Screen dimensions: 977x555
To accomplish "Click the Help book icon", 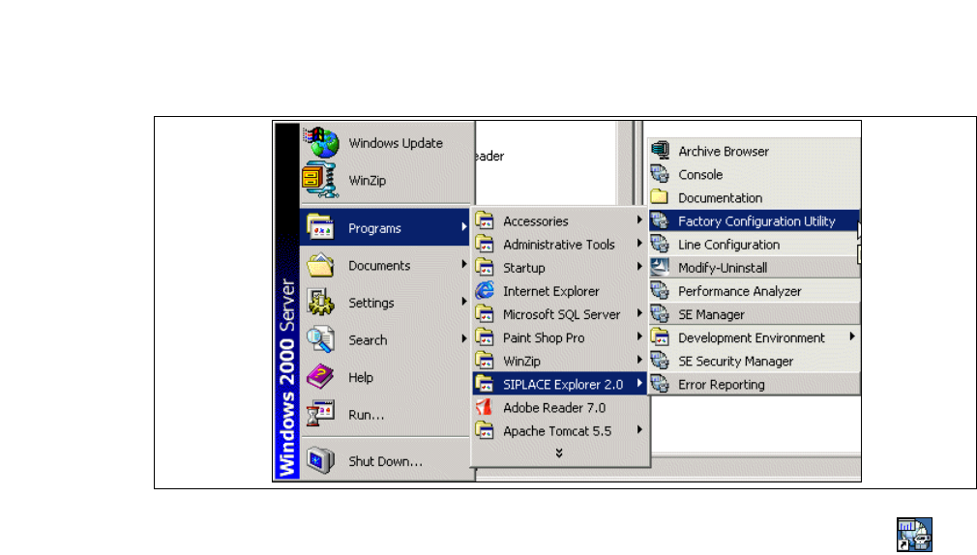I will [320, 376].
